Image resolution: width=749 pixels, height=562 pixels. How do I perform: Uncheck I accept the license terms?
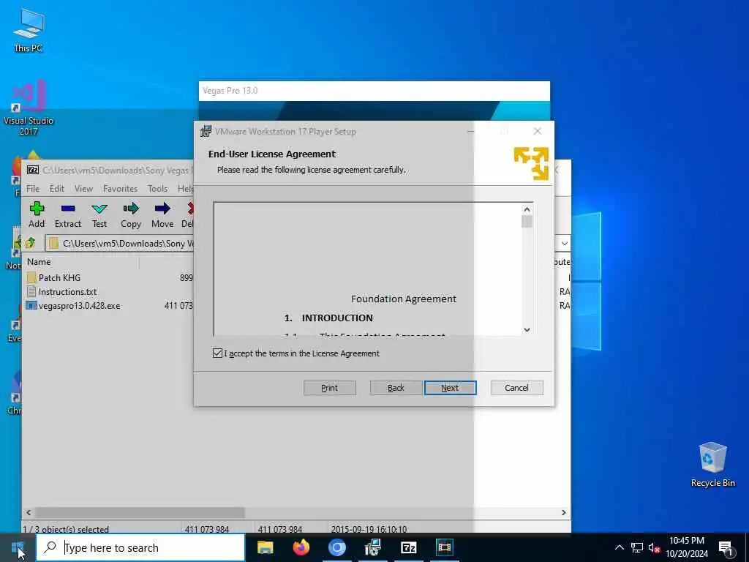pos(217,353)
